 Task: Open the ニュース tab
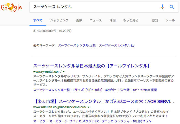click(96, 20)
